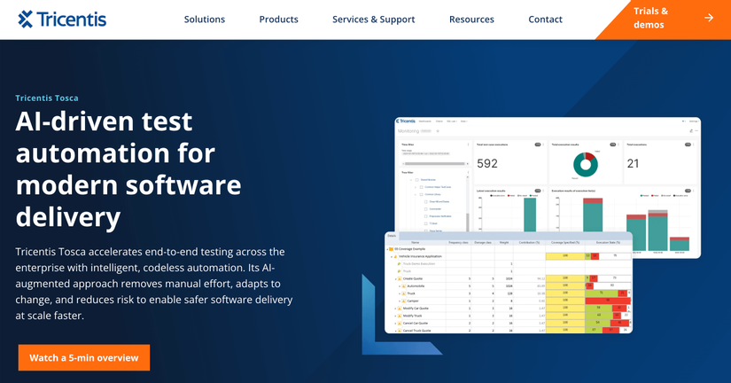This screenshot has width=731, height=383.
Task: Open the Solutions menu
Action: [204, 20]
